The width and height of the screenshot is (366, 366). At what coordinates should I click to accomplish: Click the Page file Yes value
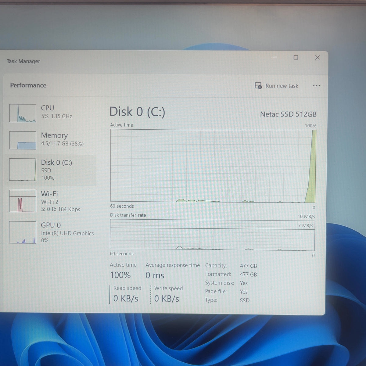coord(244,292)
